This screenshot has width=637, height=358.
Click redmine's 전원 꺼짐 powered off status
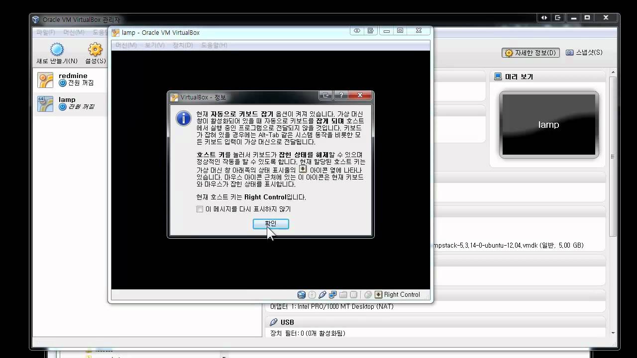(x=76, y=83)
